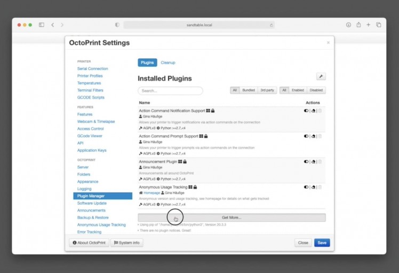Open Server settings

pyautogui.click(x=83, y=167)
